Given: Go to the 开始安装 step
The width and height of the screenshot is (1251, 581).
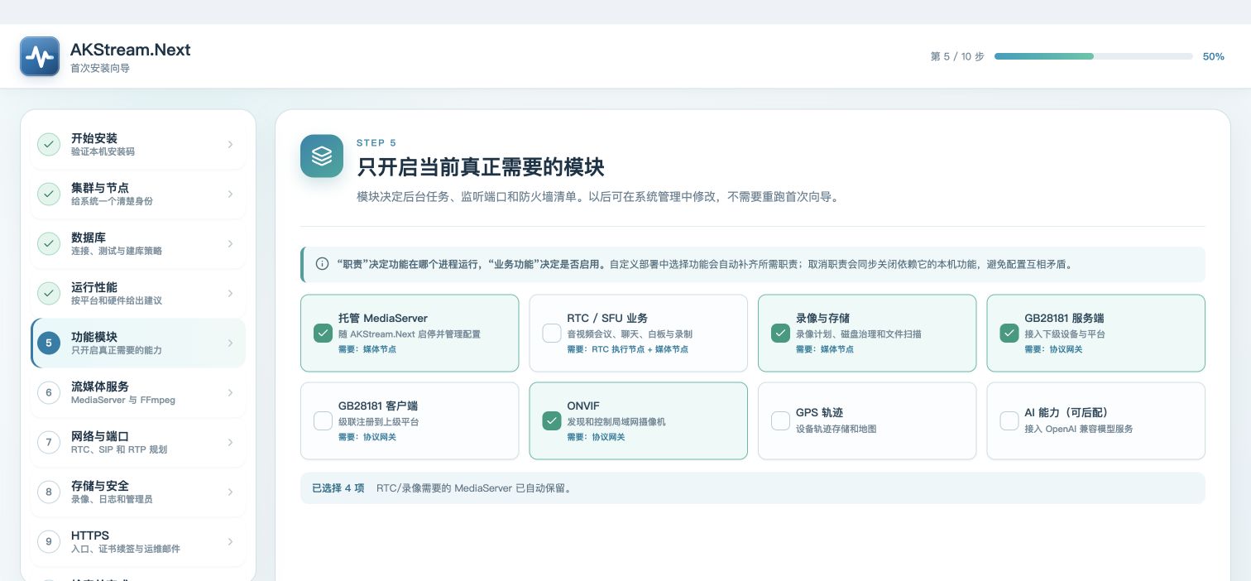Looking at the screenshot, I should 138,144.
